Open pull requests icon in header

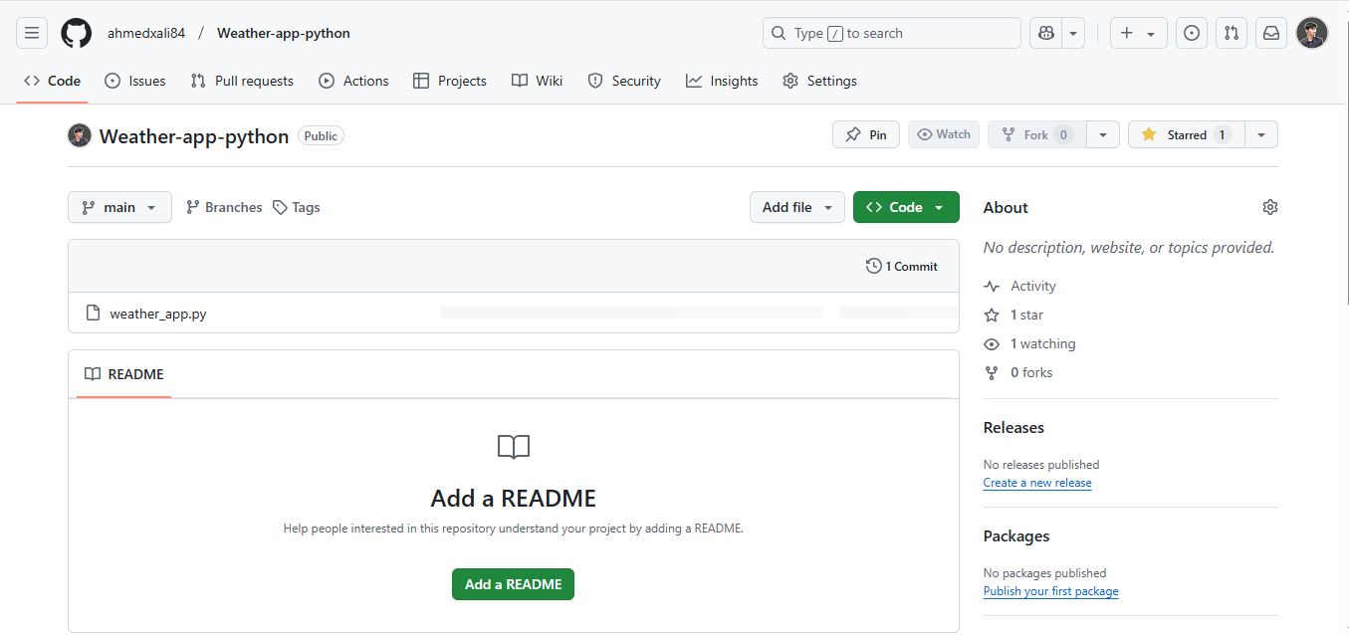(1232, 33)
